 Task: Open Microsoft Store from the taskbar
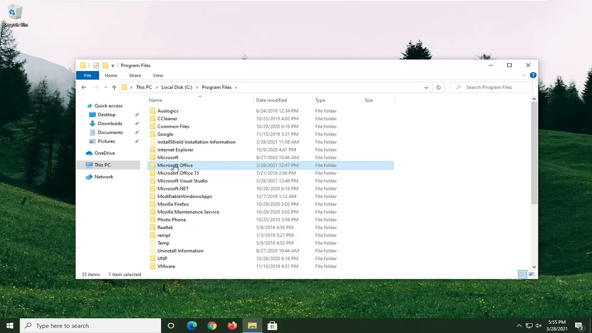click(272, 326)
